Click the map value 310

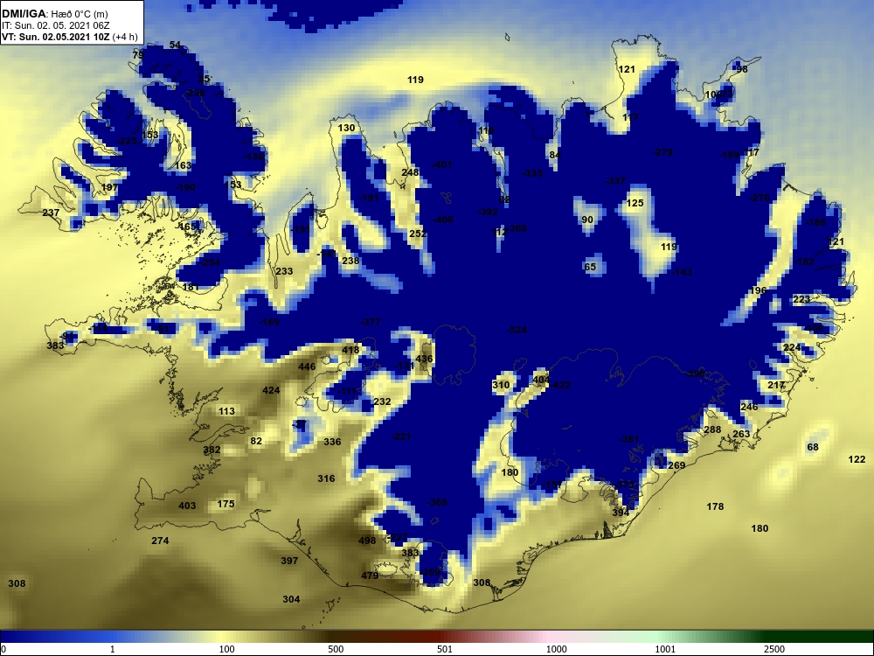(501, 385)
